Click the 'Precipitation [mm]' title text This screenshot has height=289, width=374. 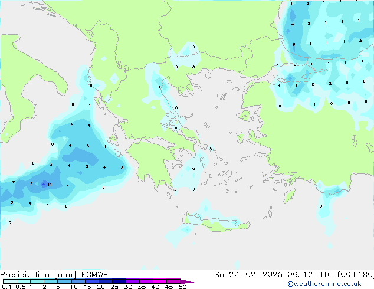[x=38, y=275]
